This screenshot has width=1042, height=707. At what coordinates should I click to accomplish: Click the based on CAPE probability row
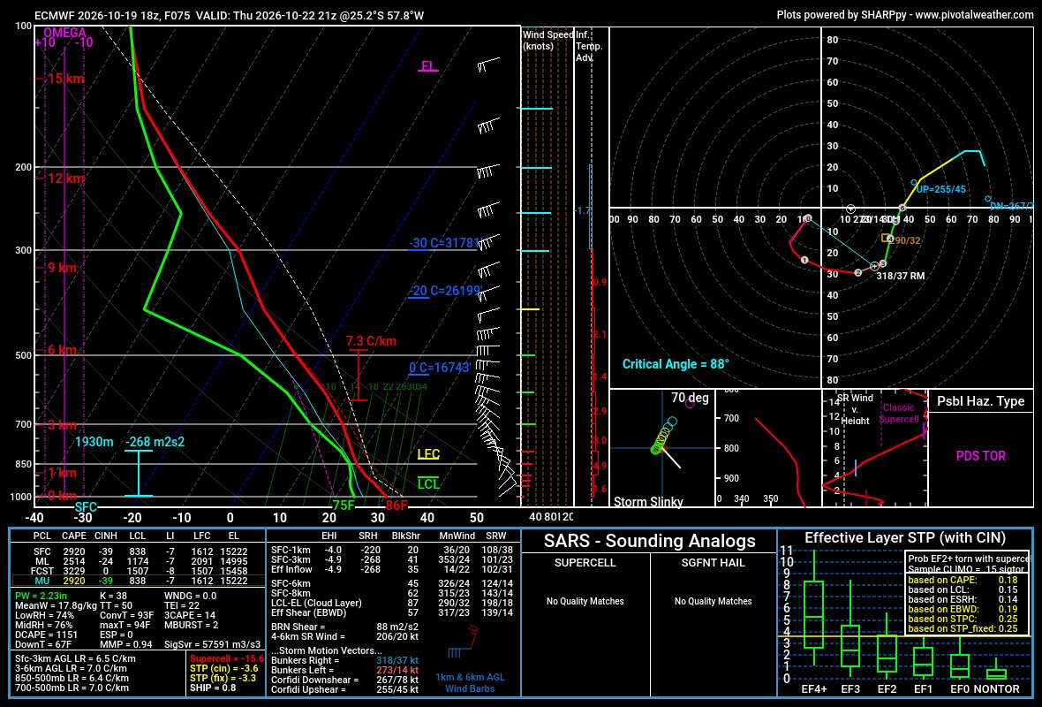point(963,580)
